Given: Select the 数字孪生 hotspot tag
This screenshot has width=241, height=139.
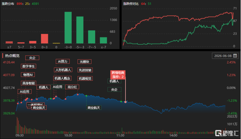Looking at the screenshot, I should coord(29,66).
